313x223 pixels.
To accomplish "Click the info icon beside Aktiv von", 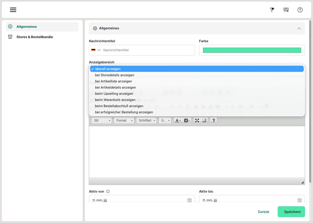I will [x=108, y=191].
